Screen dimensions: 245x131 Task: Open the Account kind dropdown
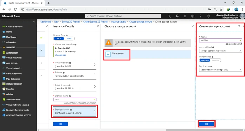(x=220, y=51)
